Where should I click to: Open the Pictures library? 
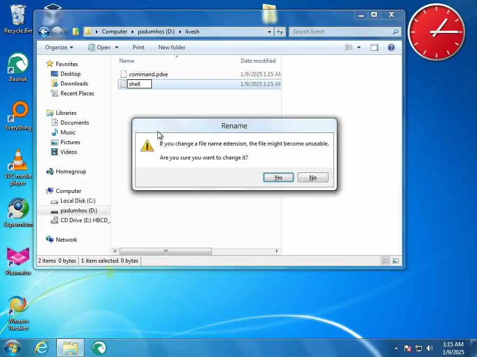(x=70, y=142)
